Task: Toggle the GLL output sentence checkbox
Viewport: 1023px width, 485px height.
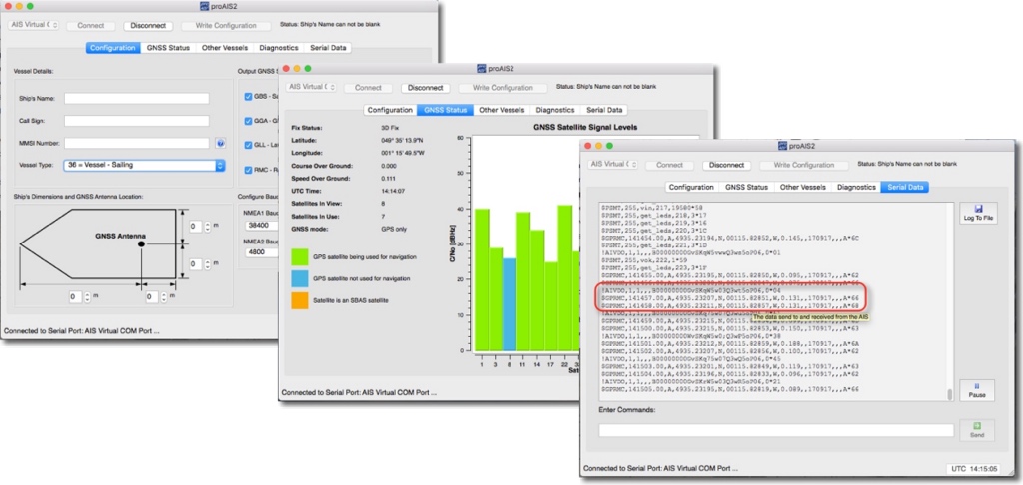Action: 248,145
